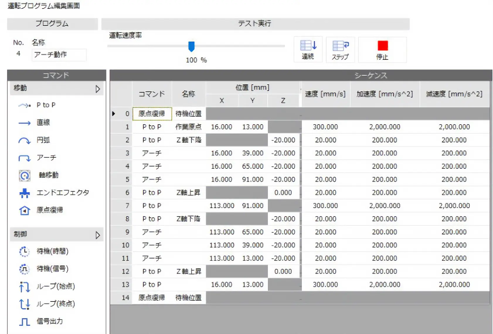Screen dimensions: 493x334
Task: Click the 加速度 [mm/s^2] column header
Action: (385, 94)
